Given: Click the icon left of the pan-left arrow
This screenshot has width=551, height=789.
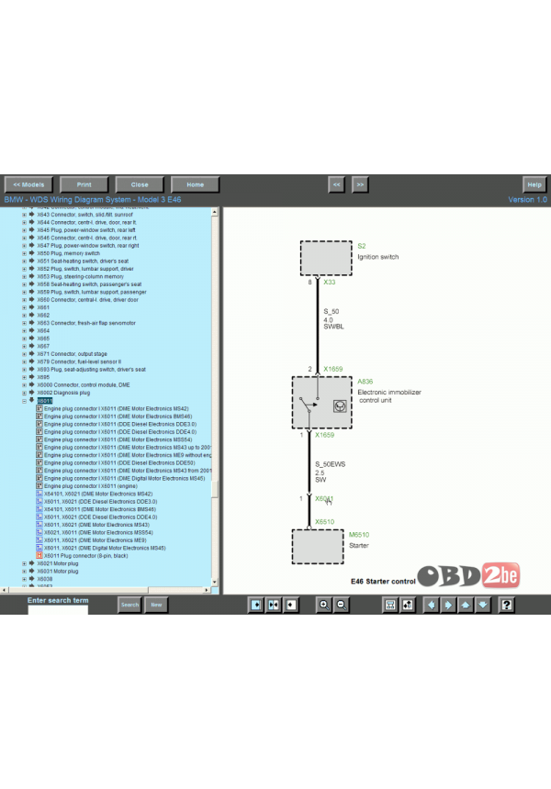Looking at the screenshot, I should pos(408,605).
